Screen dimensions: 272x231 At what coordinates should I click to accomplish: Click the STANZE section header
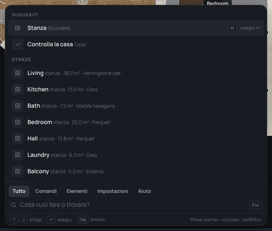21,59
